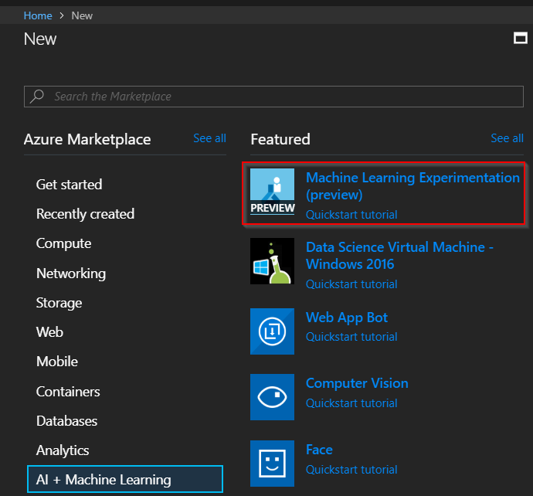Click the Data Science Virtual Machine icon
533x496 pixels.
pyautogui.click(x=272, y=260)
